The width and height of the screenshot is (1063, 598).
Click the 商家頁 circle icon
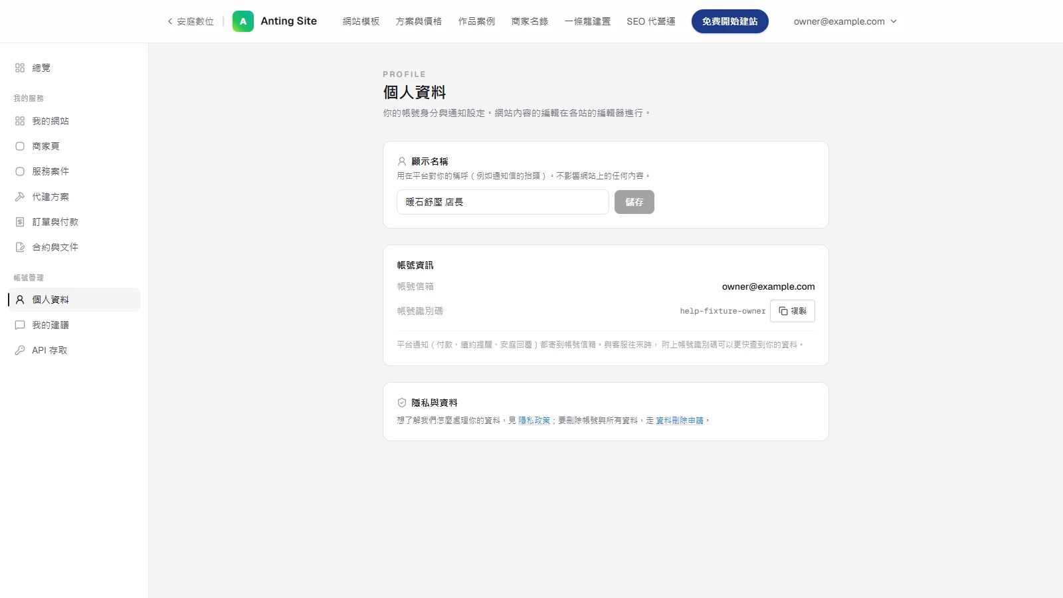click(20, 146)
